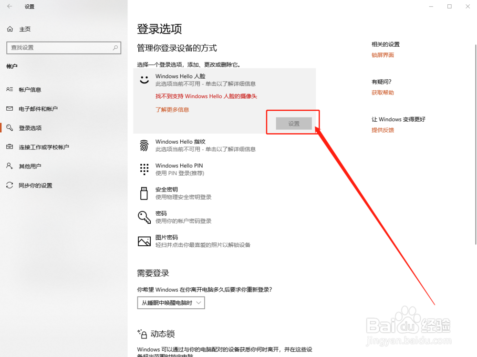Screen dimensions: 477x357
Task: Click the keypad dots icon for Windows Hello PIN
Action: 144,169
